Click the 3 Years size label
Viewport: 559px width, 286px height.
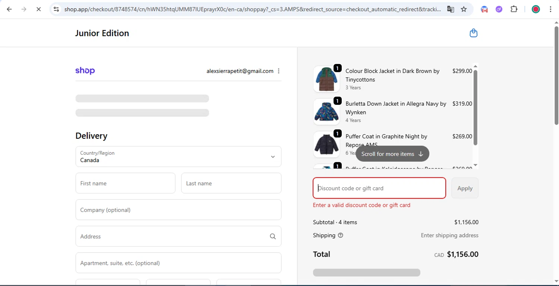[x=353, y=88]
